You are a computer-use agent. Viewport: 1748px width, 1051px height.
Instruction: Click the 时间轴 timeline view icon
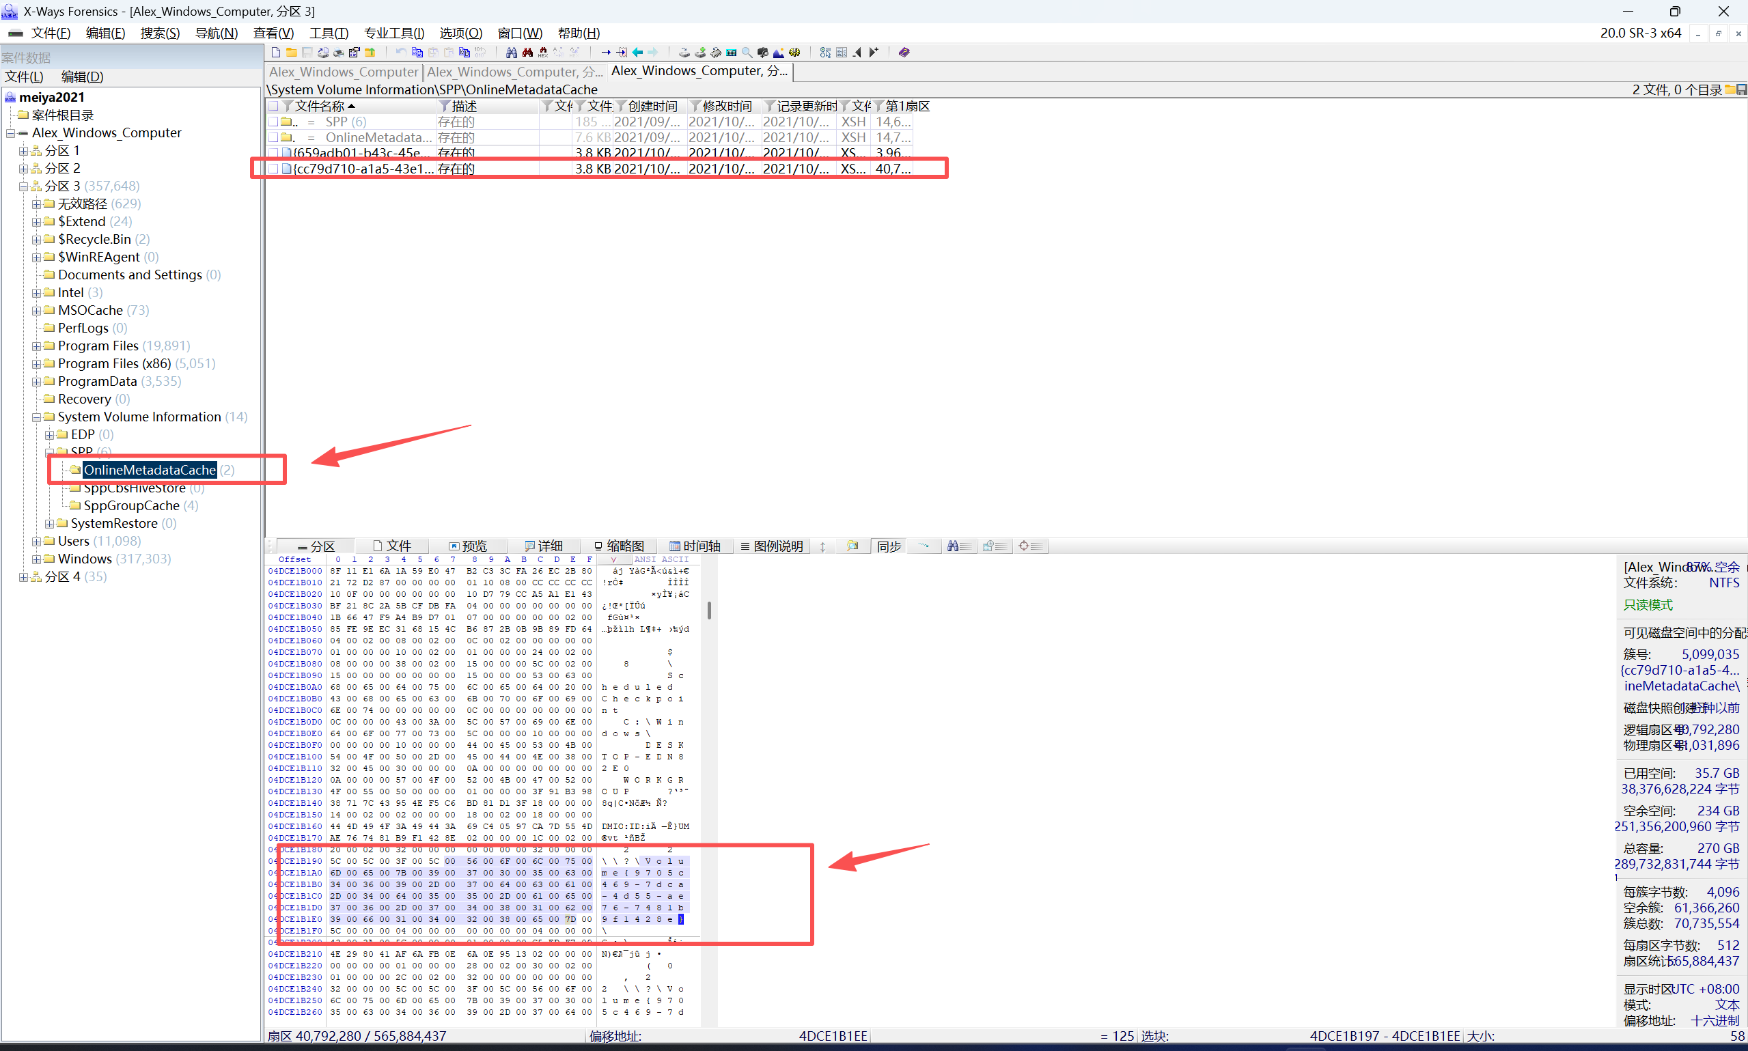(x=697, y=546)
